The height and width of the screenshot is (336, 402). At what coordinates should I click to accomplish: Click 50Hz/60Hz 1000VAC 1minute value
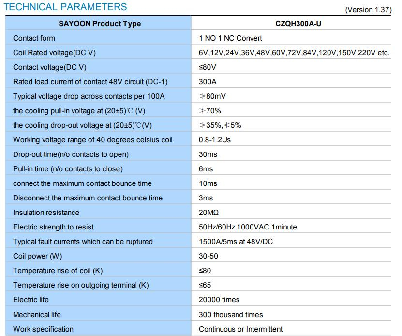(248, 227)
